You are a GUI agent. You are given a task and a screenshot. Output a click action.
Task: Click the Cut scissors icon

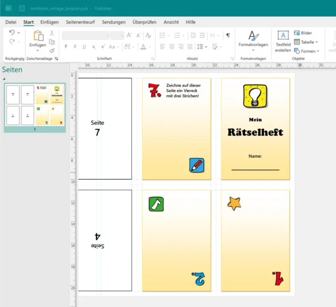tap(52, 33)
